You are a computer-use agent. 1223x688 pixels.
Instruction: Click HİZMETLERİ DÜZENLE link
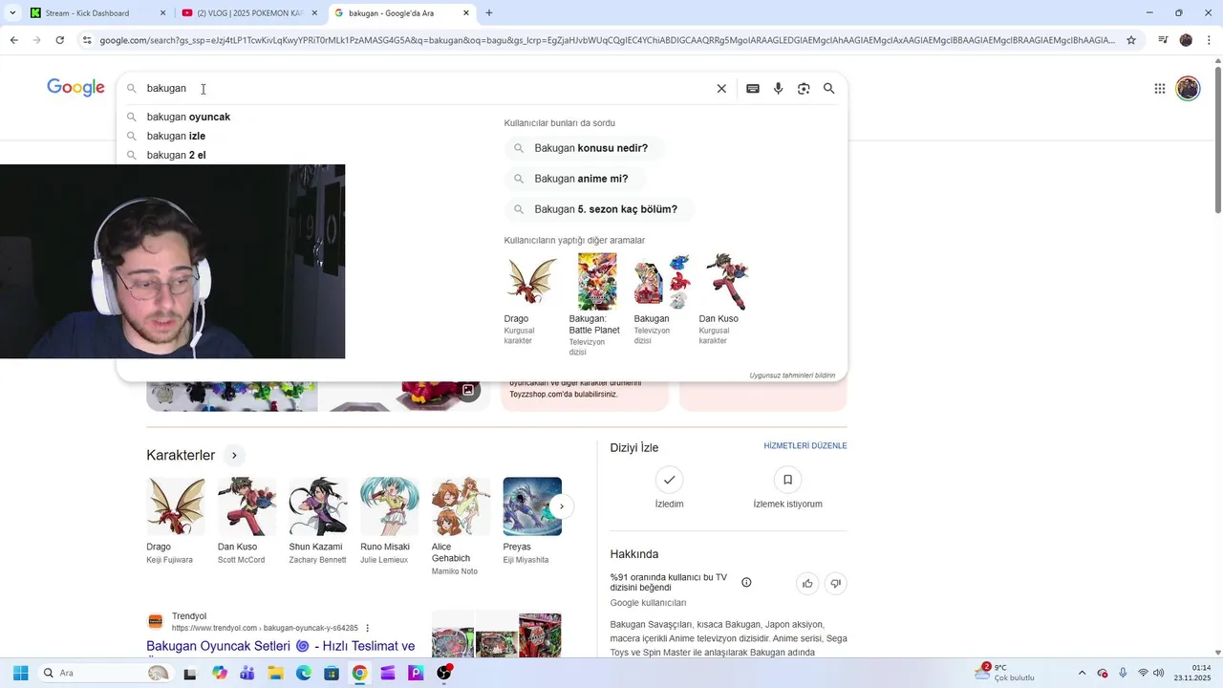point(805,446)
